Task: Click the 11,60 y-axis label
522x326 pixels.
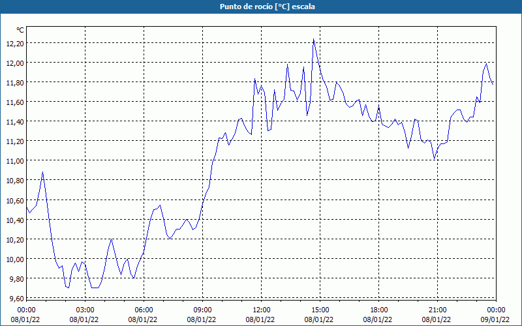Action: [x=14, y=102]
